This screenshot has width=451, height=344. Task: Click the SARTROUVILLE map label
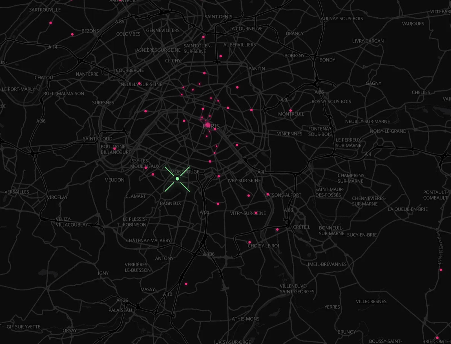point(45,10)
